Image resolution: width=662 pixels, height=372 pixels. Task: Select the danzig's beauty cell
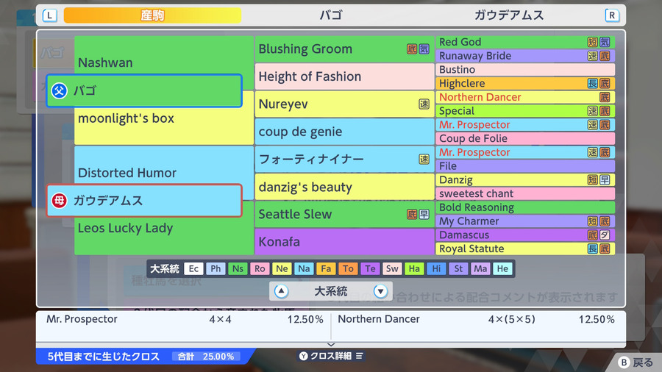344,187
